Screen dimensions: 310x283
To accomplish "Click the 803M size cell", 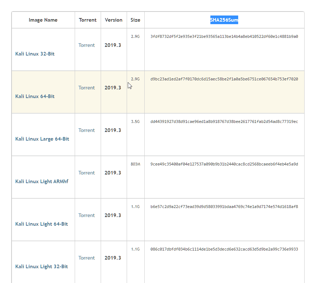I will point(135,164).
